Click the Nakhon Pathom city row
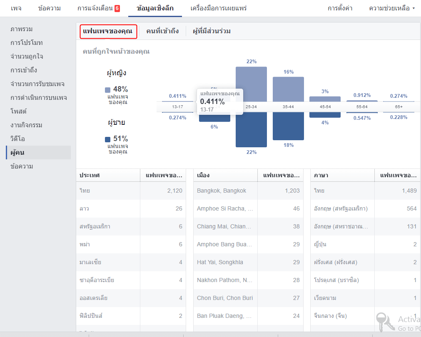The width and height of the screenshot is (421, 337). tap(248, 280)
